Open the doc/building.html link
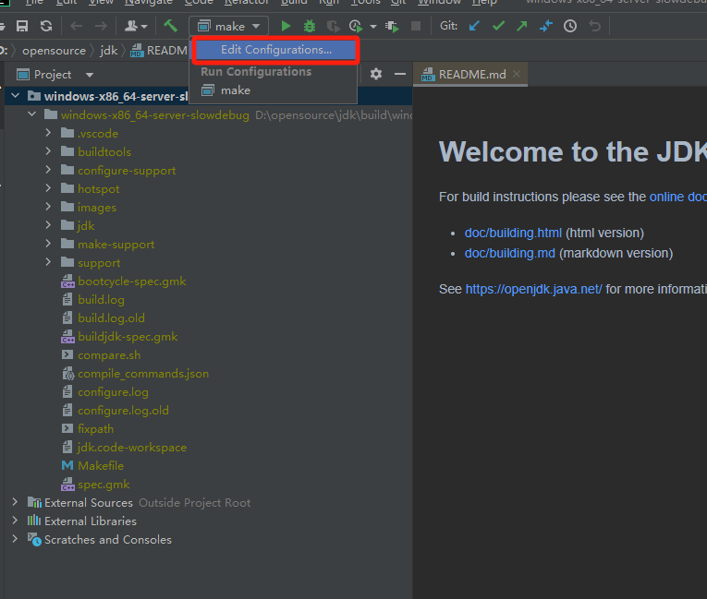 pyautogui.click(x=513, y=233)
